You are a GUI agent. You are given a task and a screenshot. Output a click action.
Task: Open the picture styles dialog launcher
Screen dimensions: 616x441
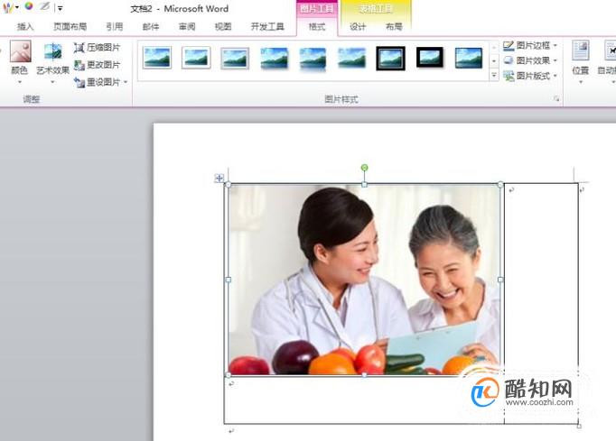[556, 99]
